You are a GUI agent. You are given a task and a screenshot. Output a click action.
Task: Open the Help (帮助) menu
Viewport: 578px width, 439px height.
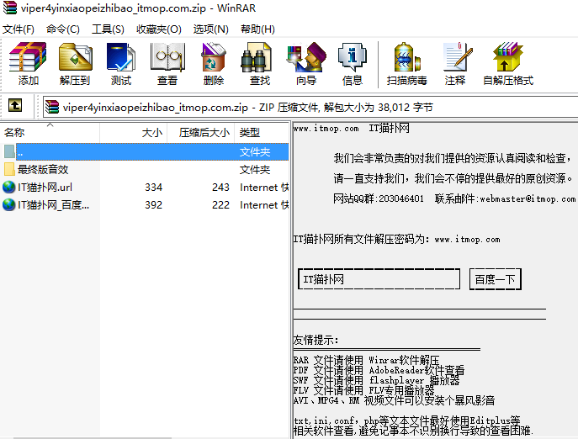257,29
